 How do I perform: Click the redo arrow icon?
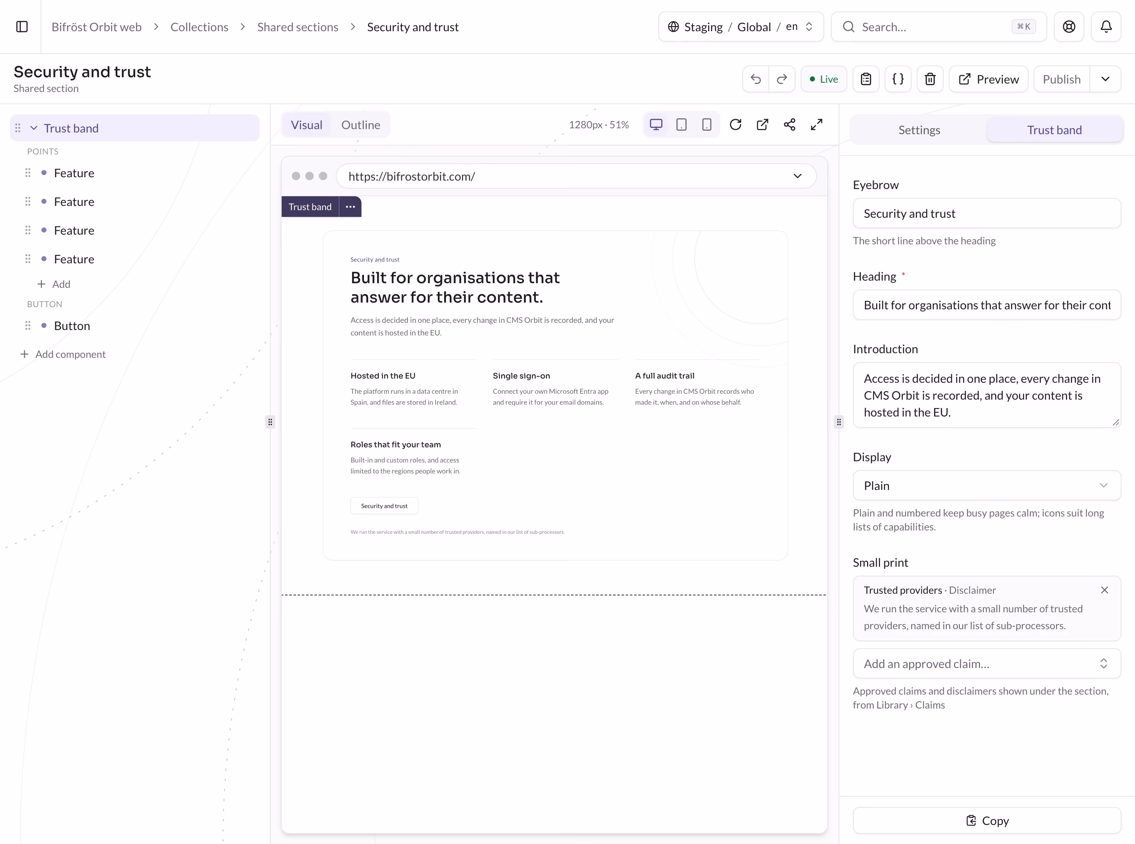point(782,79)
